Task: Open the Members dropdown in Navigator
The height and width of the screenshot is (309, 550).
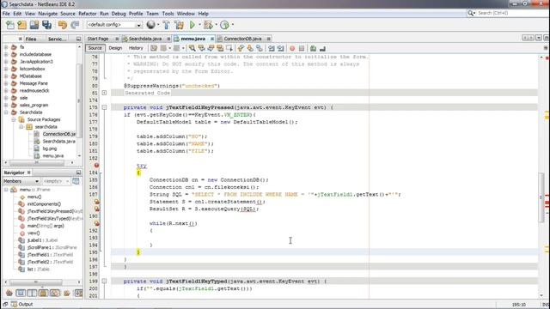Action: 21,181
